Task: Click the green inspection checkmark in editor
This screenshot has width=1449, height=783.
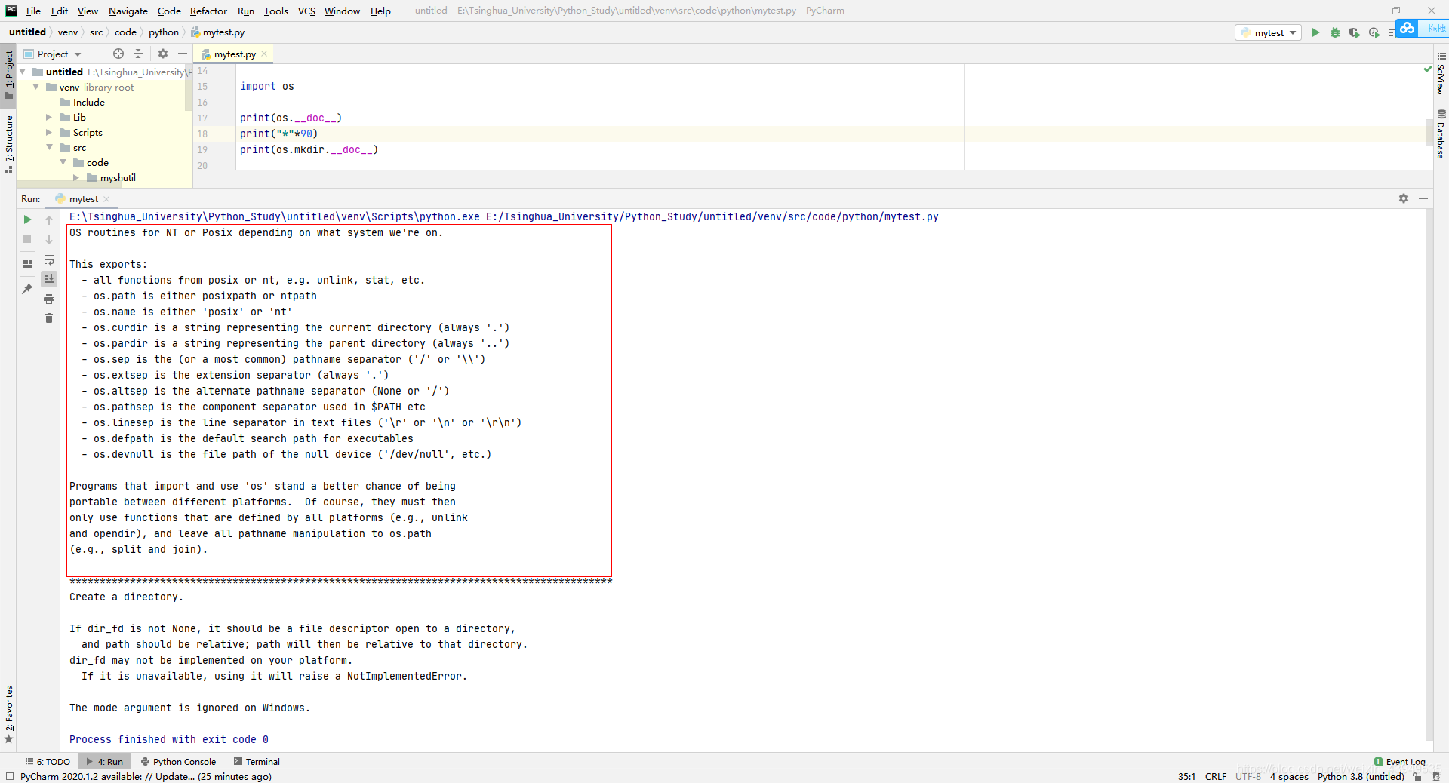Action: tap(1427, 69)
